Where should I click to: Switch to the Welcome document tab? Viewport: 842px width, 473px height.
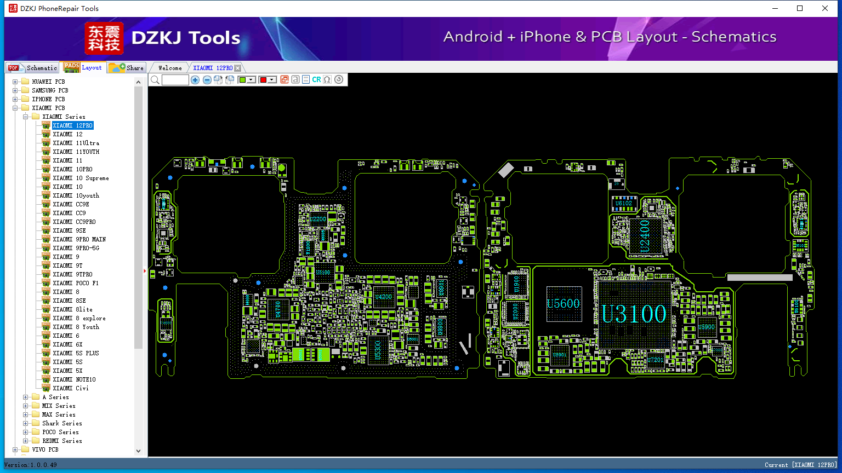point(170,68)
